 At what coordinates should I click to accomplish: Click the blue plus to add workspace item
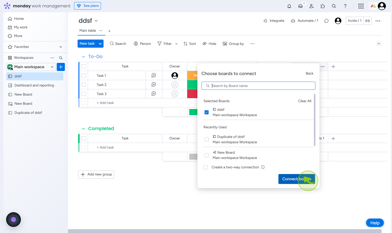tap(61, 67)
